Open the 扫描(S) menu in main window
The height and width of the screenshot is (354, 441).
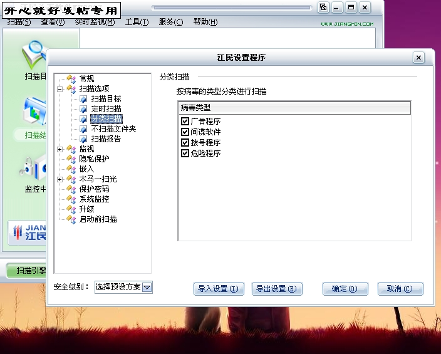click(19, 22)
